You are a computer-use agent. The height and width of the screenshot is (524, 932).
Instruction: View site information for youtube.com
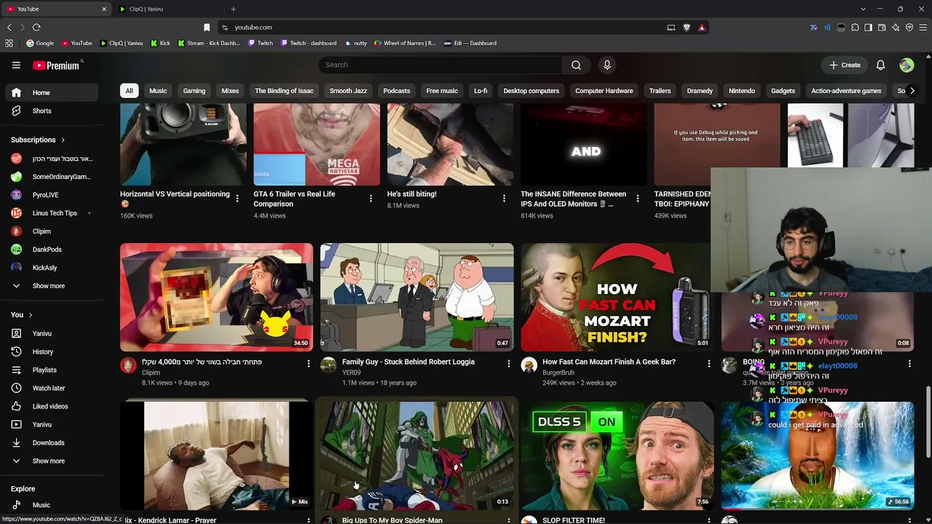click(224, 28)
